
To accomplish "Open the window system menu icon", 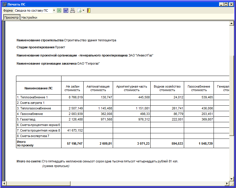I will click(4, 4).
